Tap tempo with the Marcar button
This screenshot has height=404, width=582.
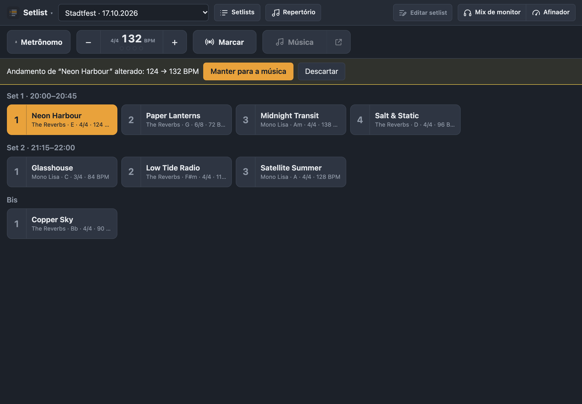(224, 42)
